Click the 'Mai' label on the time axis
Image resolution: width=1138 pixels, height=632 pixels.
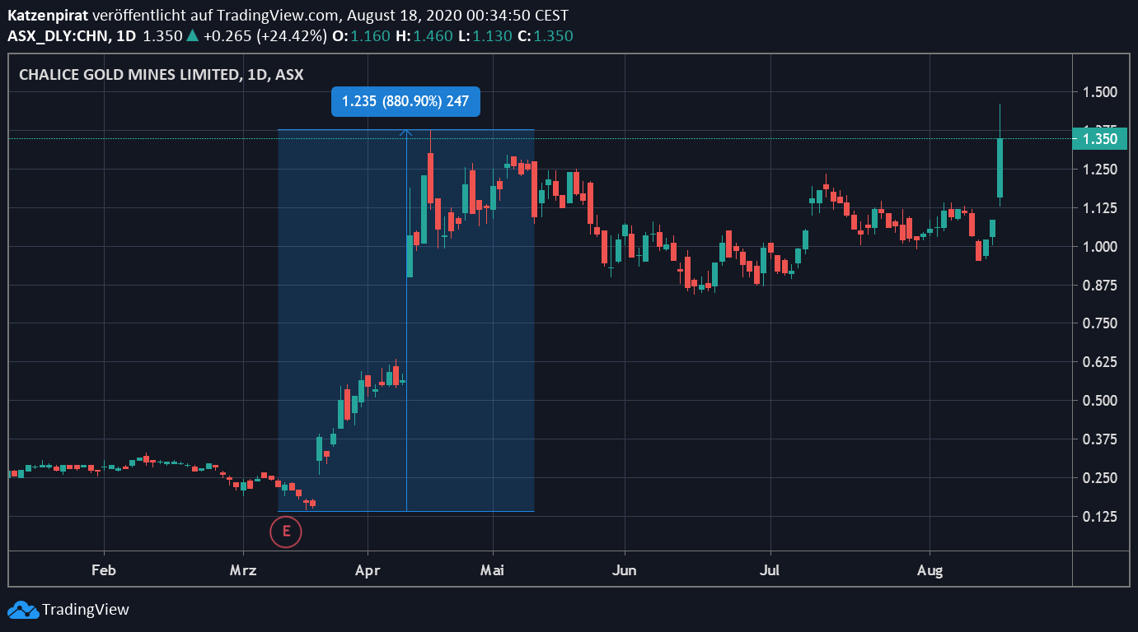493,569
